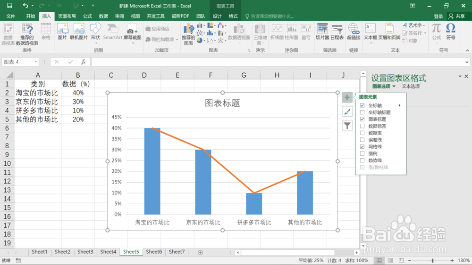The height and width of the screenshot is (265, 472).
Task: Switch to Page Break Preview icon
Action: [401, 260]
